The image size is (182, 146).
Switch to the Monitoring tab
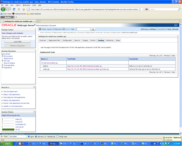[110, 40]
